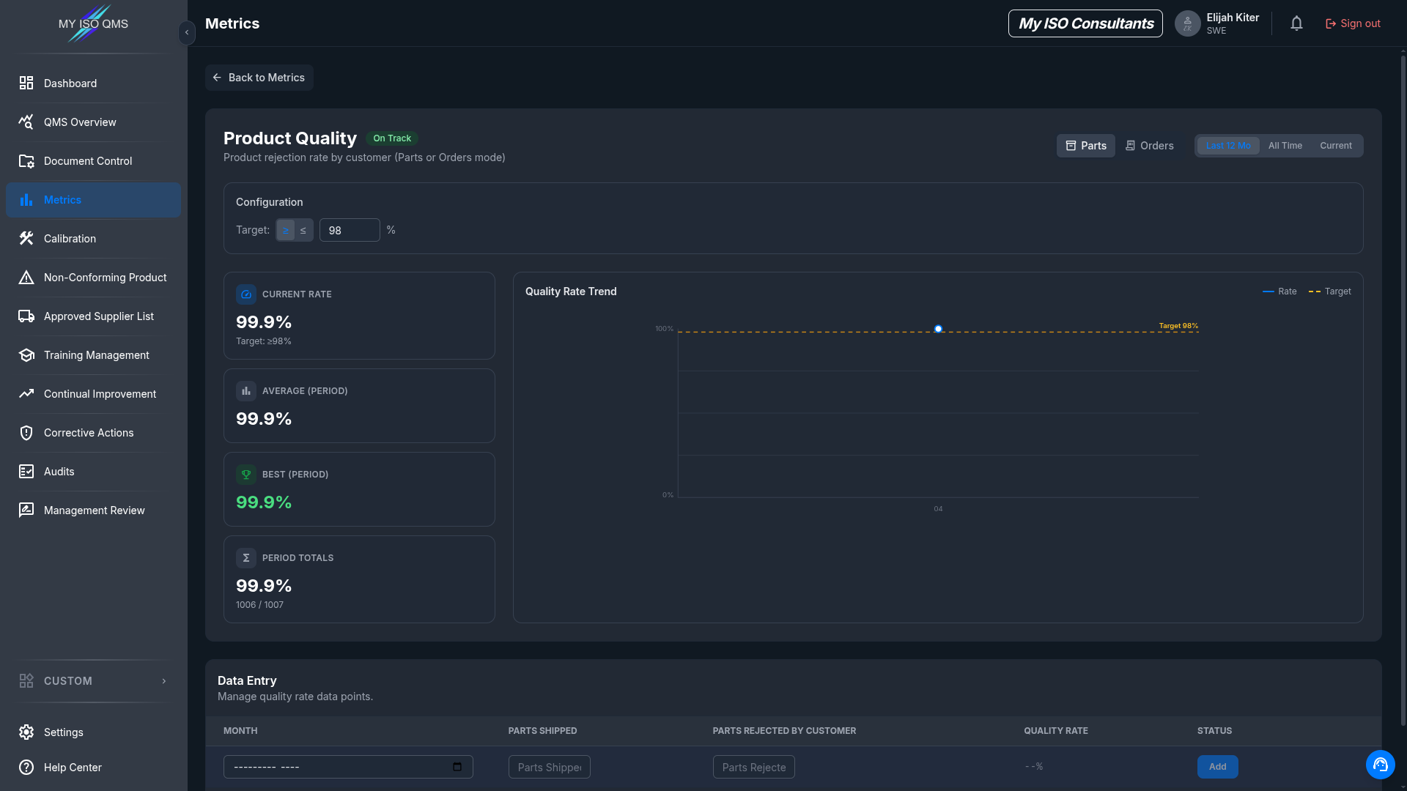Image resolution: width=1407 pixels, height=791 pixels.
Task: Click the Period Totals sigma icon
Action: [246, 558]
